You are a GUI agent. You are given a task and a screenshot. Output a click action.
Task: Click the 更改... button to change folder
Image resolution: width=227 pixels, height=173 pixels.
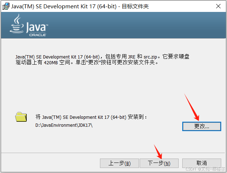[201, 126]
